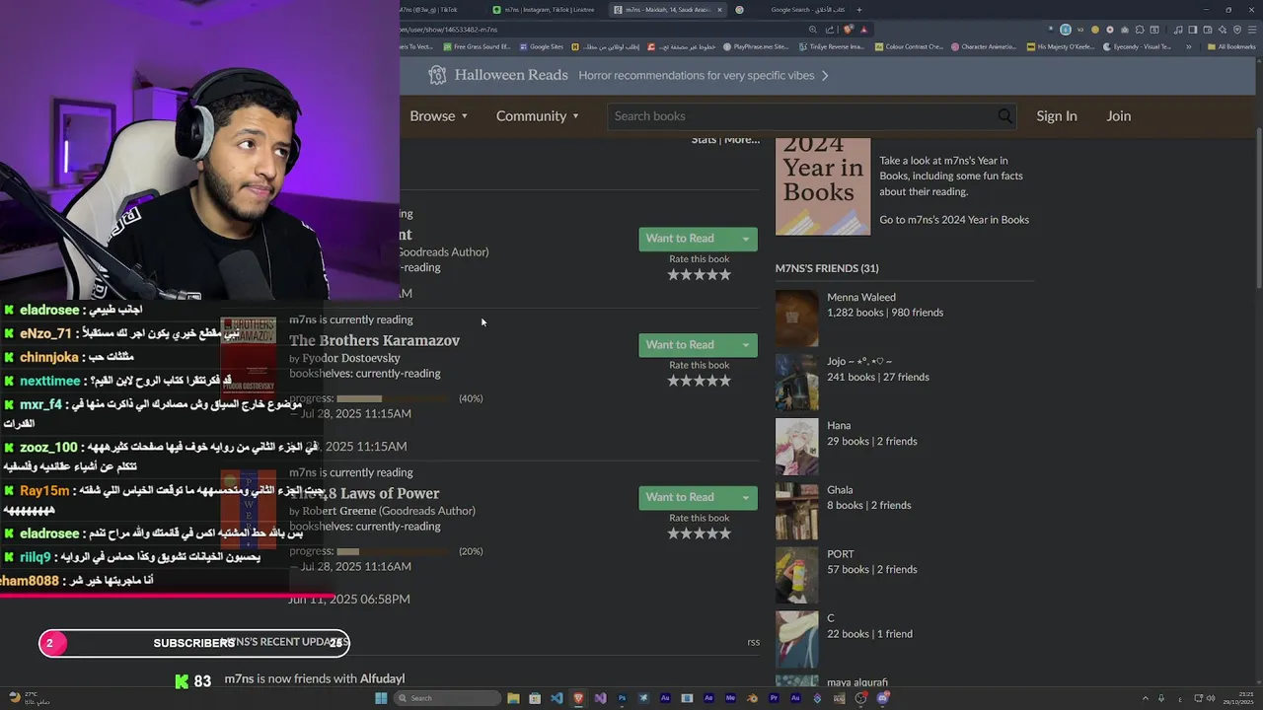Open OBS Studio from the taskbar
Viewport: 1263px width, 710px height.
coord(860,698)
